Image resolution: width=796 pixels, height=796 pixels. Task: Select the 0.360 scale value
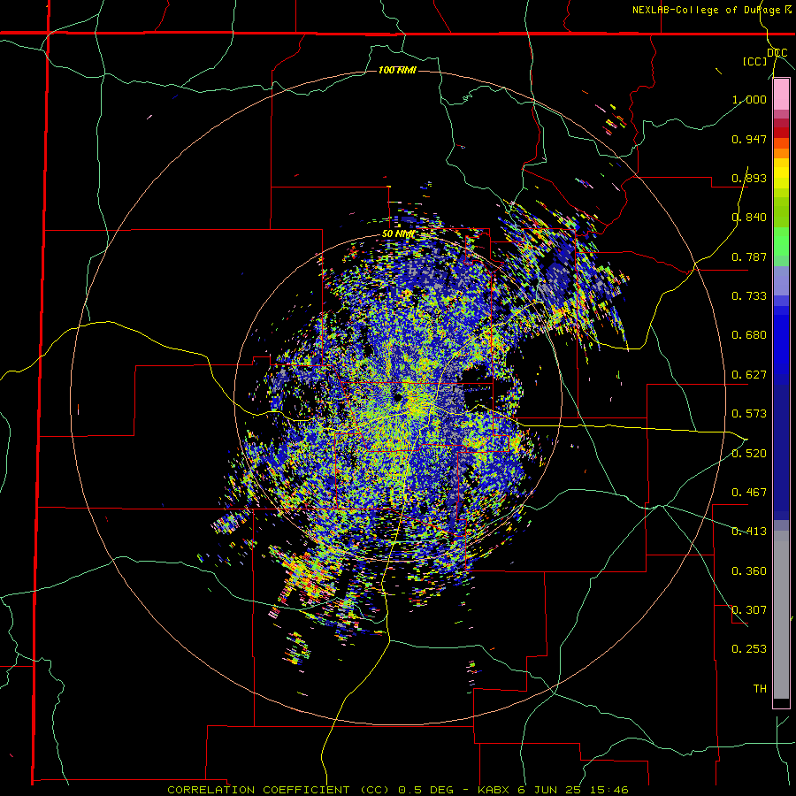click(749, 571)
